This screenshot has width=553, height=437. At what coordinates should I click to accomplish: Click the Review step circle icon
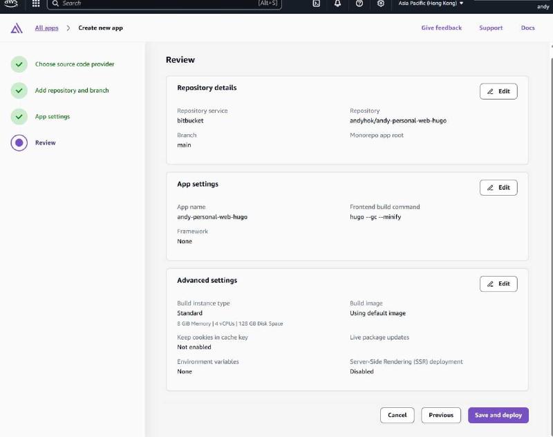click(x=19, y=143)
